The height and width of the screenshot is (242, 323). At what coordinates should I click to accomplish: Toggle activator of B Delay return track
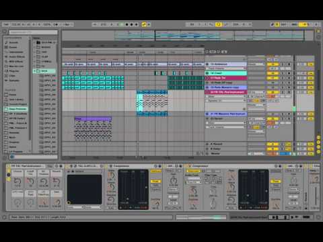point(273,149)
